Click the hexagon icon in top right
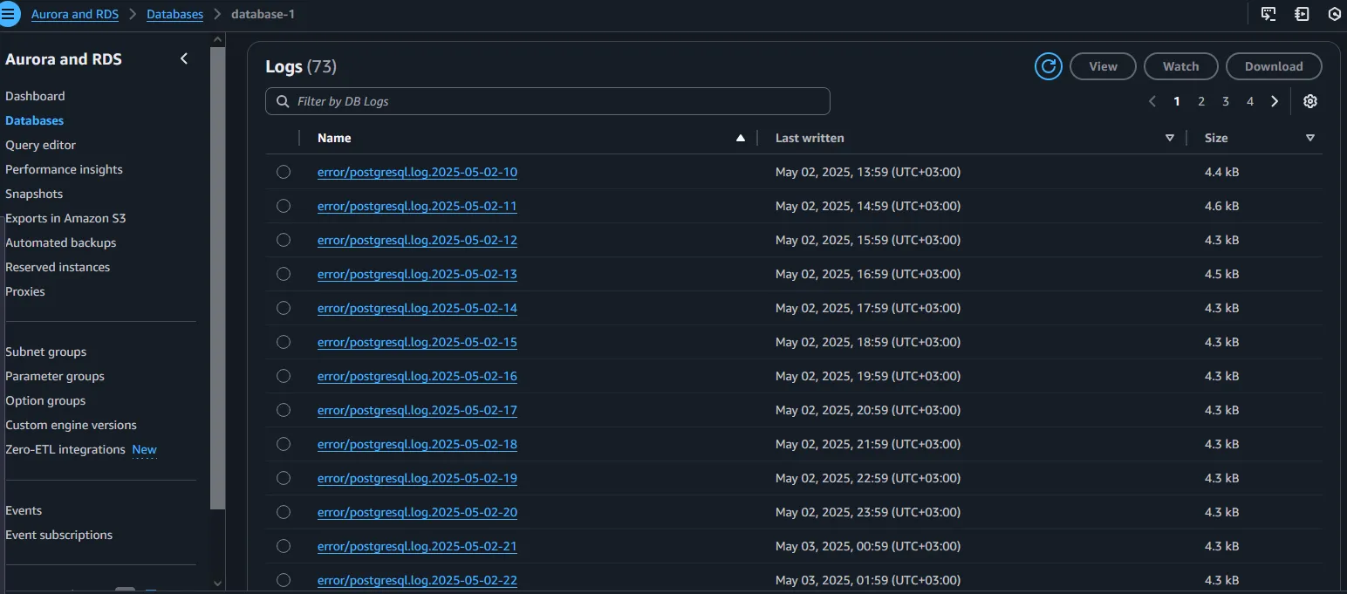This screenshot has height=594, width=1347. coord(1334,14)
